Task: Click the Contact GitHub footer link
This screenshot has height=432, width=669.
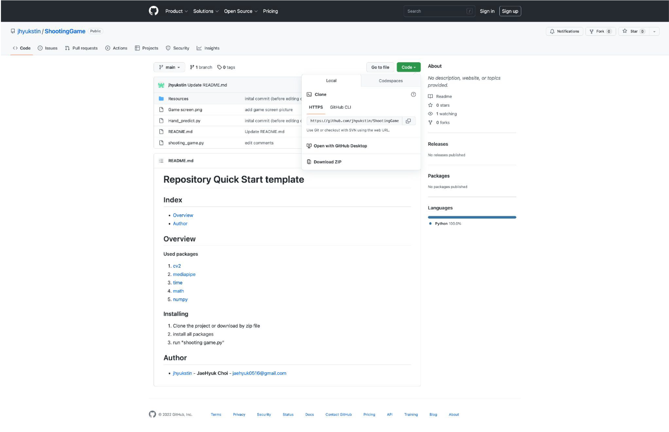Action: tap(338, 414)
